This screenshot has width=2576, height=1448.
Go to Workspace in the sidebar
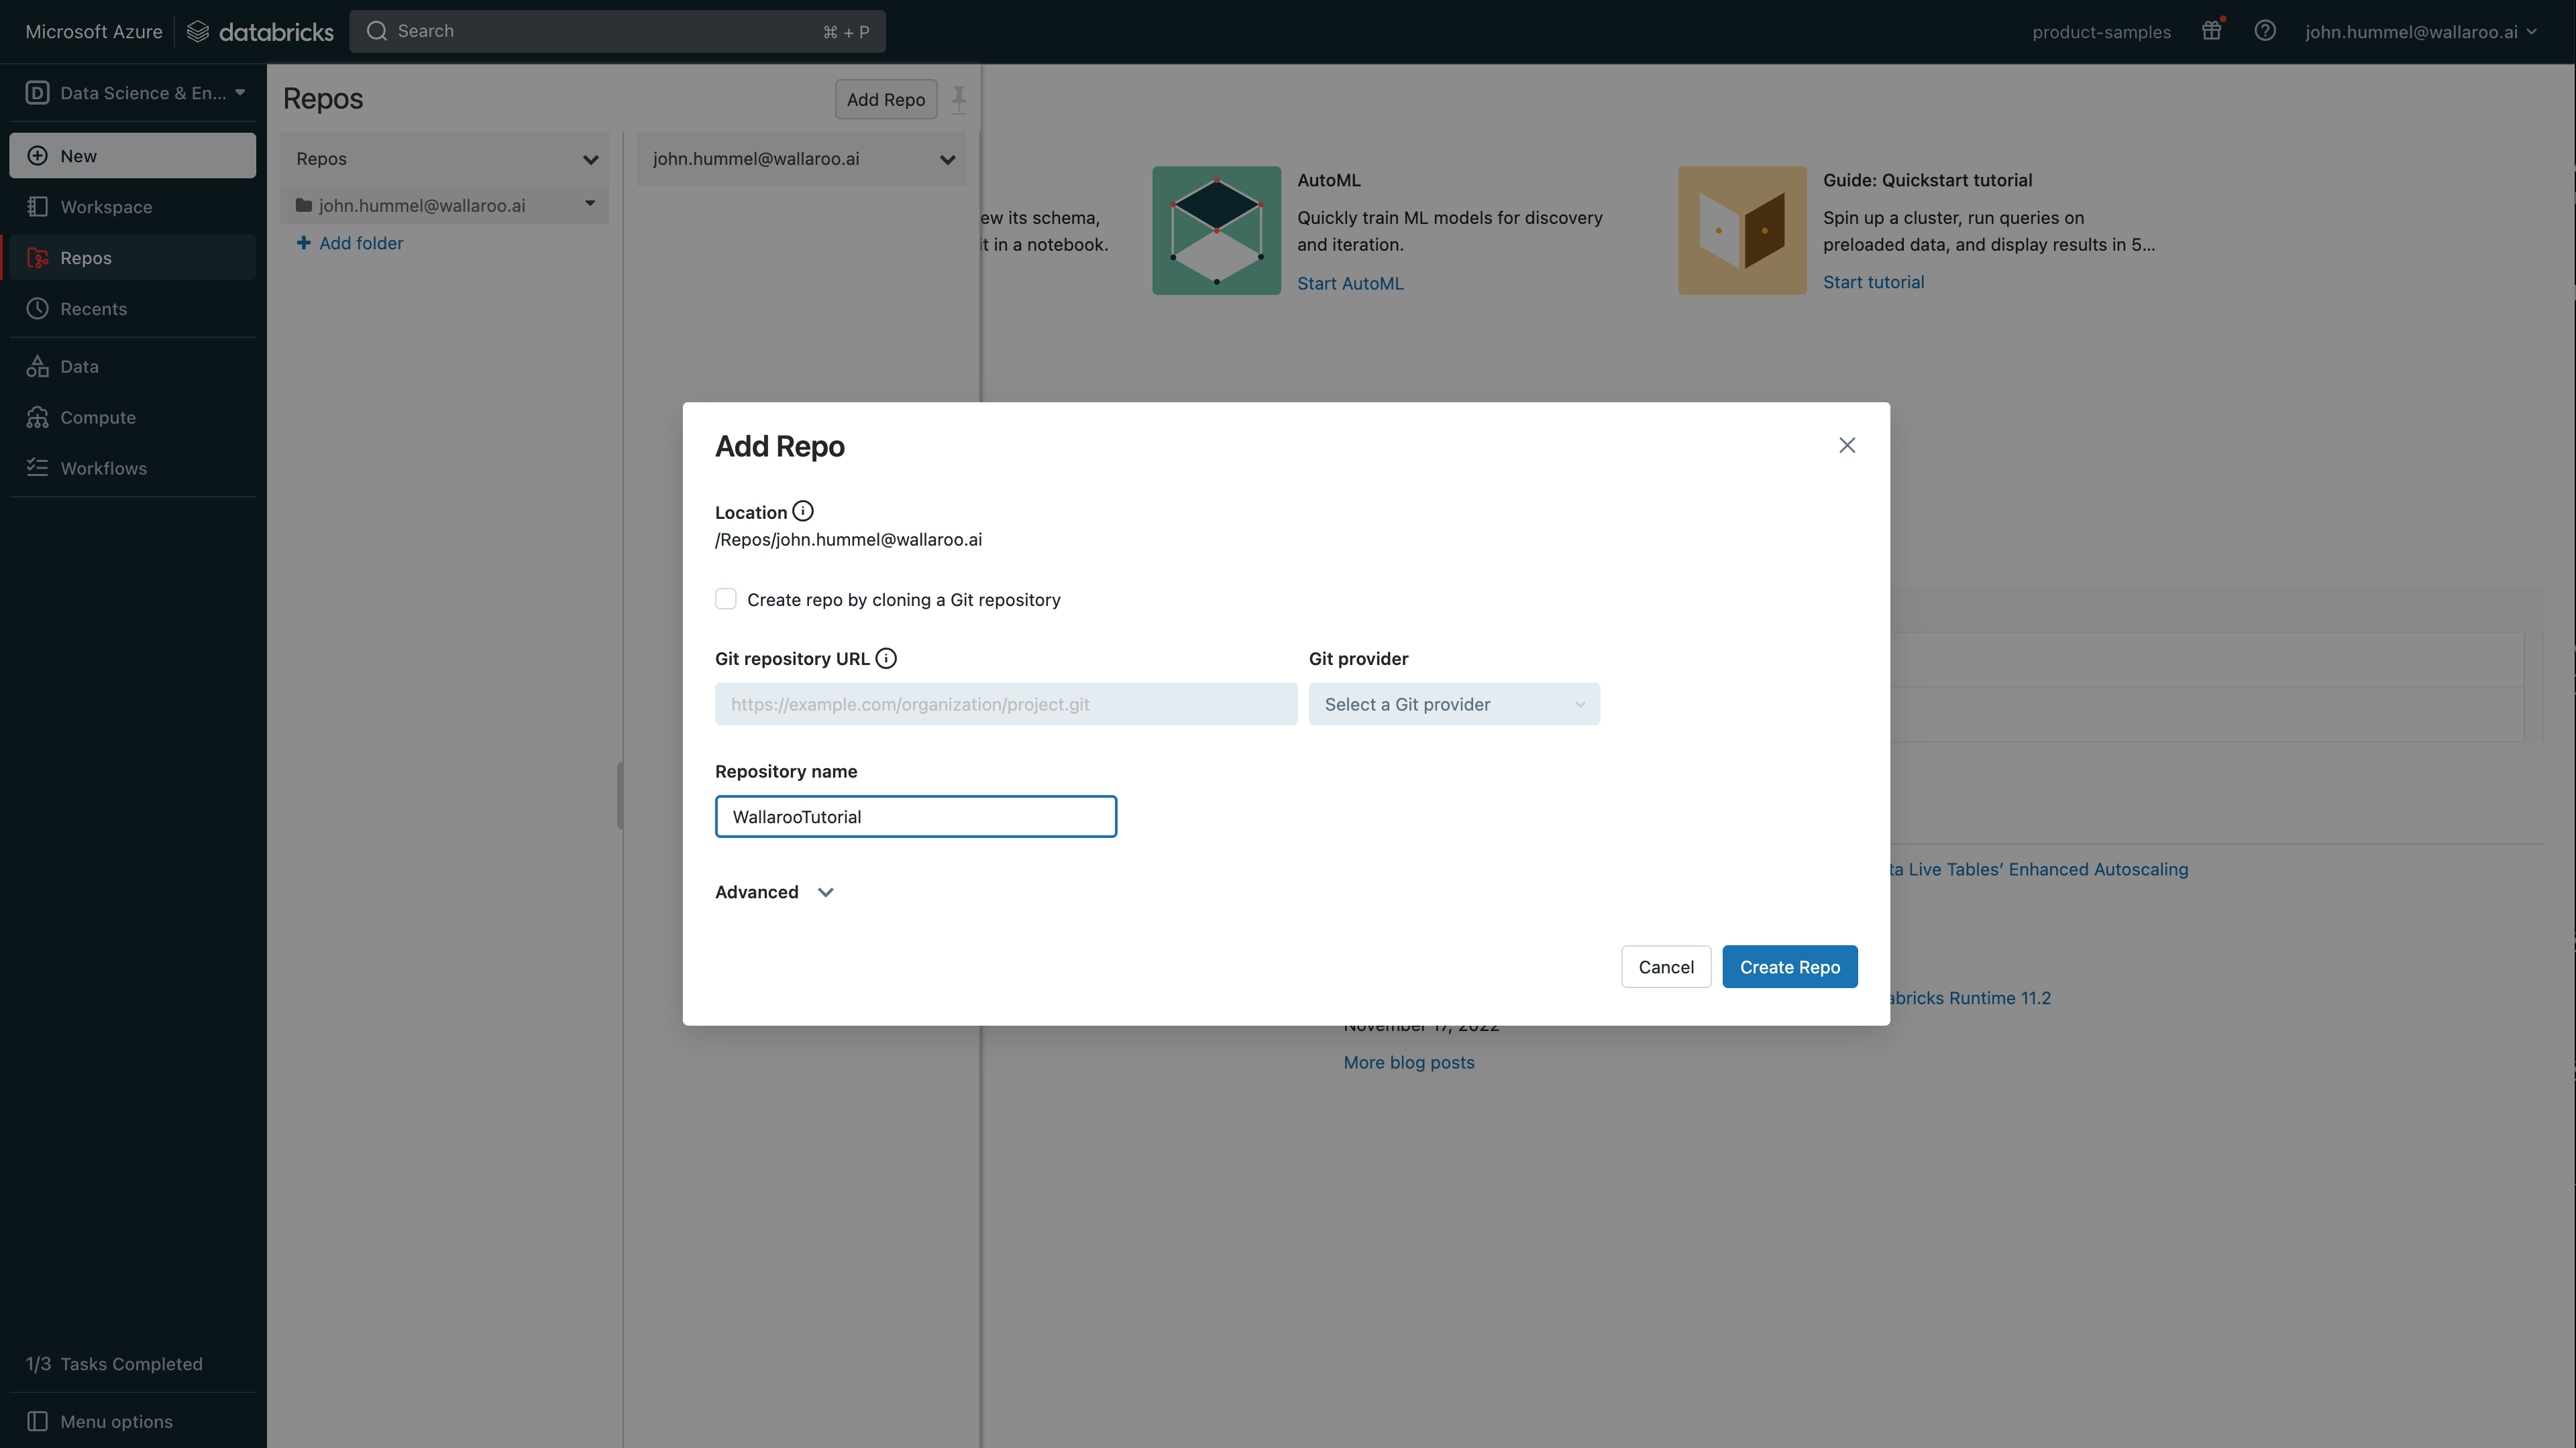pyautogui.click(x=106, y=207)
